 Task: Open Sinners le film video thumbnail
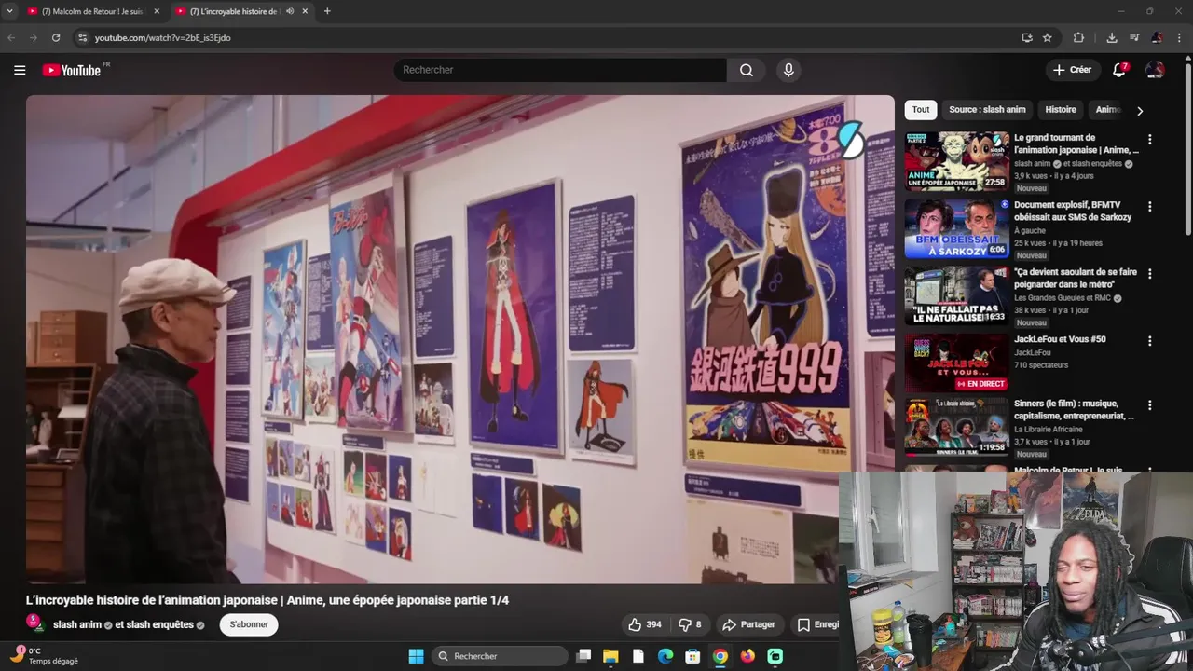(x=956, y=427)
